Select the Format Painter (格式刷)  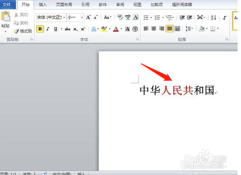pos(23,31)
